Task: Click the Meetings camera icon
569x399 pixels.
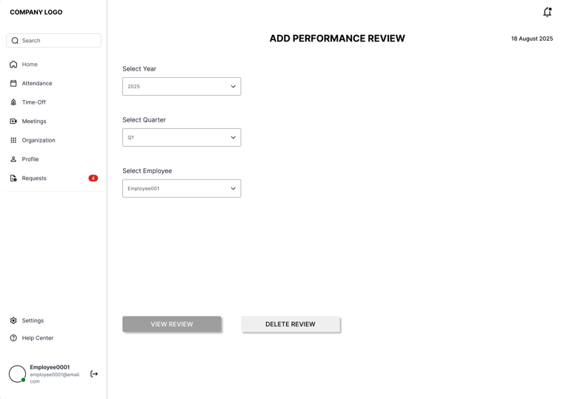Action: [x=13, y=122]
